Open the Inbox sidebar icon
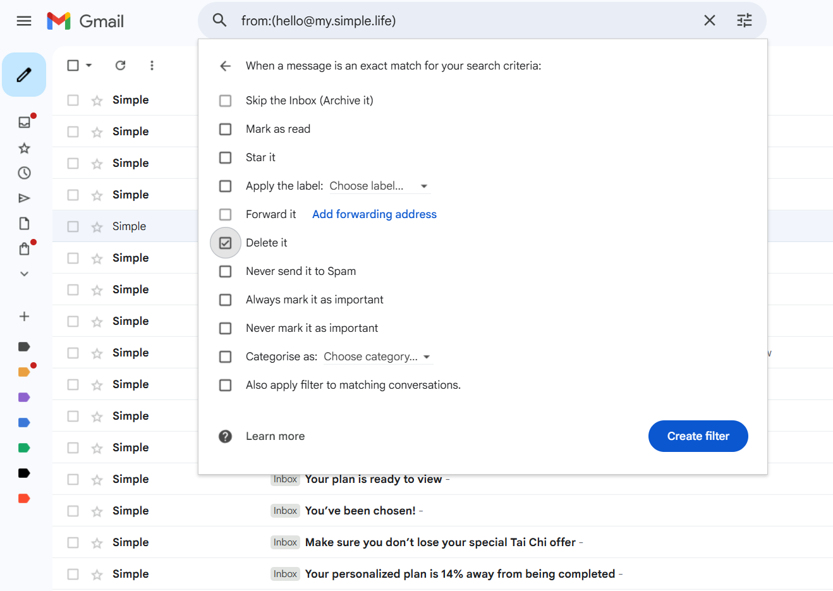This screenshot has height=591, width=833. pyautogui.click(x=24, y=122)
